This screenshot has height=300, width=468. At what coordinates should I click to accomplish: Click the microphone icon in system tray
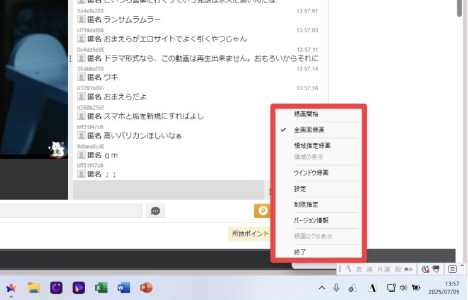point(337,288)
